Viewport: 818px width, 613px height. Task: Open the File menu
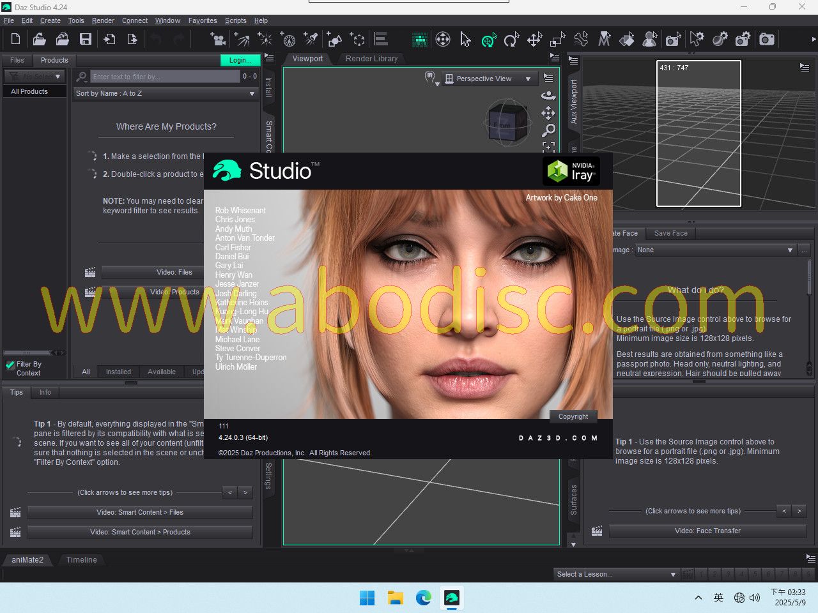9,20
